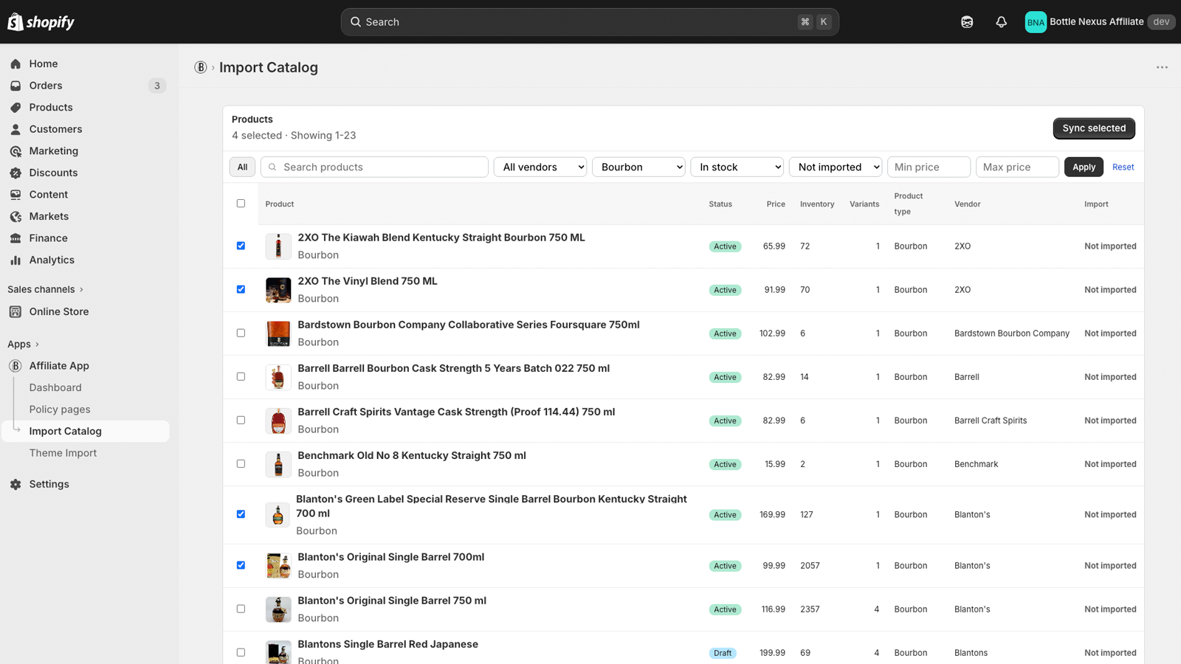
Task: Uncheck 2XO The Kiawah Blend row
Action: click(241, 246)
